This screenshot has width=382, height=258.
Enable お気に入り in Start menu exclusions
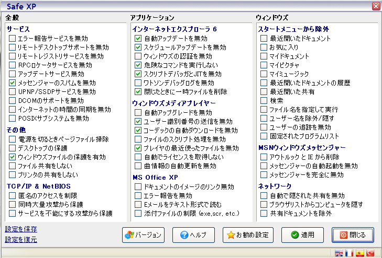pyautogui.click(x=264, y=48)
